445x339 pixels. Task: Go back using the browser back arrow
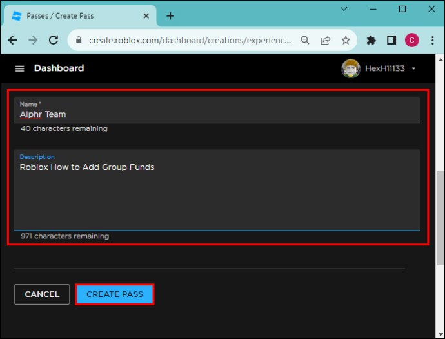[x=13, y=40]
